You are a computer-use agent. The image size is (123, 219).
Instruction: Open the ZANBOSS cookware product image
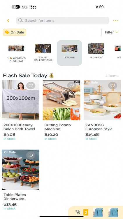point(102,100)
